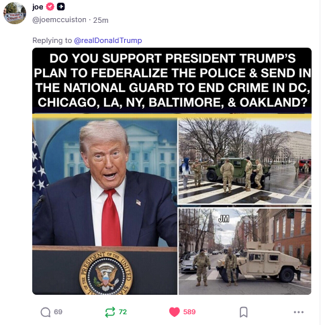Click the green repost arrows icon
Screen dimensions: 321x325
[110, 312]
